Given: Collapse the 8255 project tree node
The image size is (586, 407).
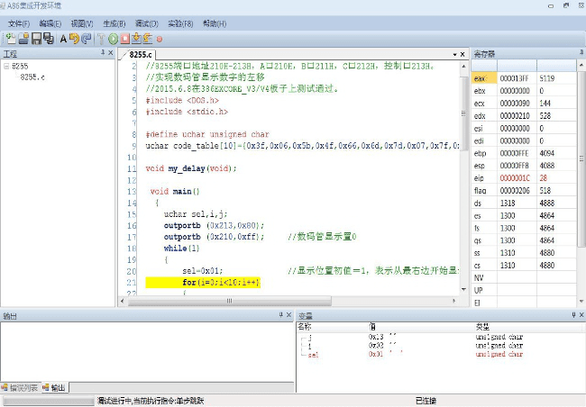Looking at the screenshot, I should (6, 67).
